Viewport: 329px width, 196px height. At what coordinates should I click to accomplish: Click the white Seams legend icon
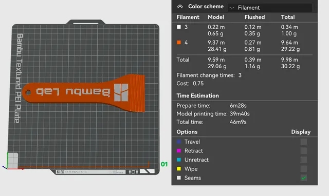[x=179, y=178]
